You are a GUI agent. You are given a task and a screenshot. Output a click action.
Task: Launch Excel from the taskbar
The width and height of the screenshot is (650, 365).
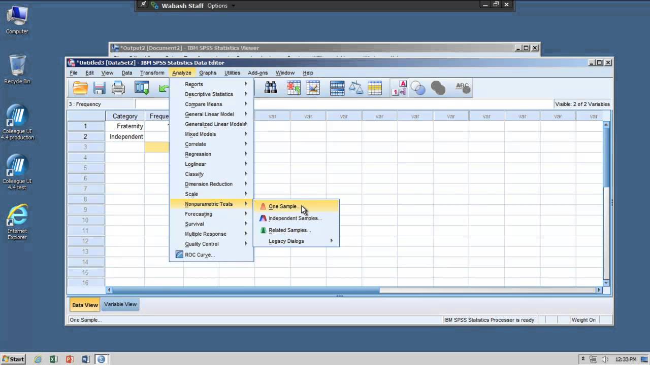coord(54,359)
